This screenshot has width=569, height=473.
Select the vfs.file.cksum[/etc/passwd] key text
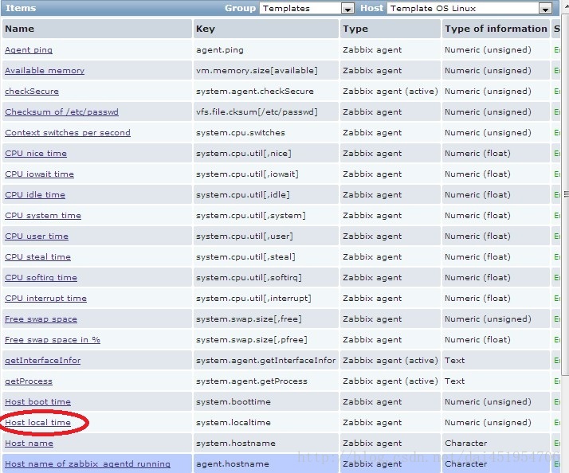tap(257, 111)
